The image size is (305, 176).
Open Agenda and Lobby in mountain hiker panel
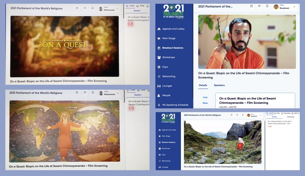(x=167, y=130)
